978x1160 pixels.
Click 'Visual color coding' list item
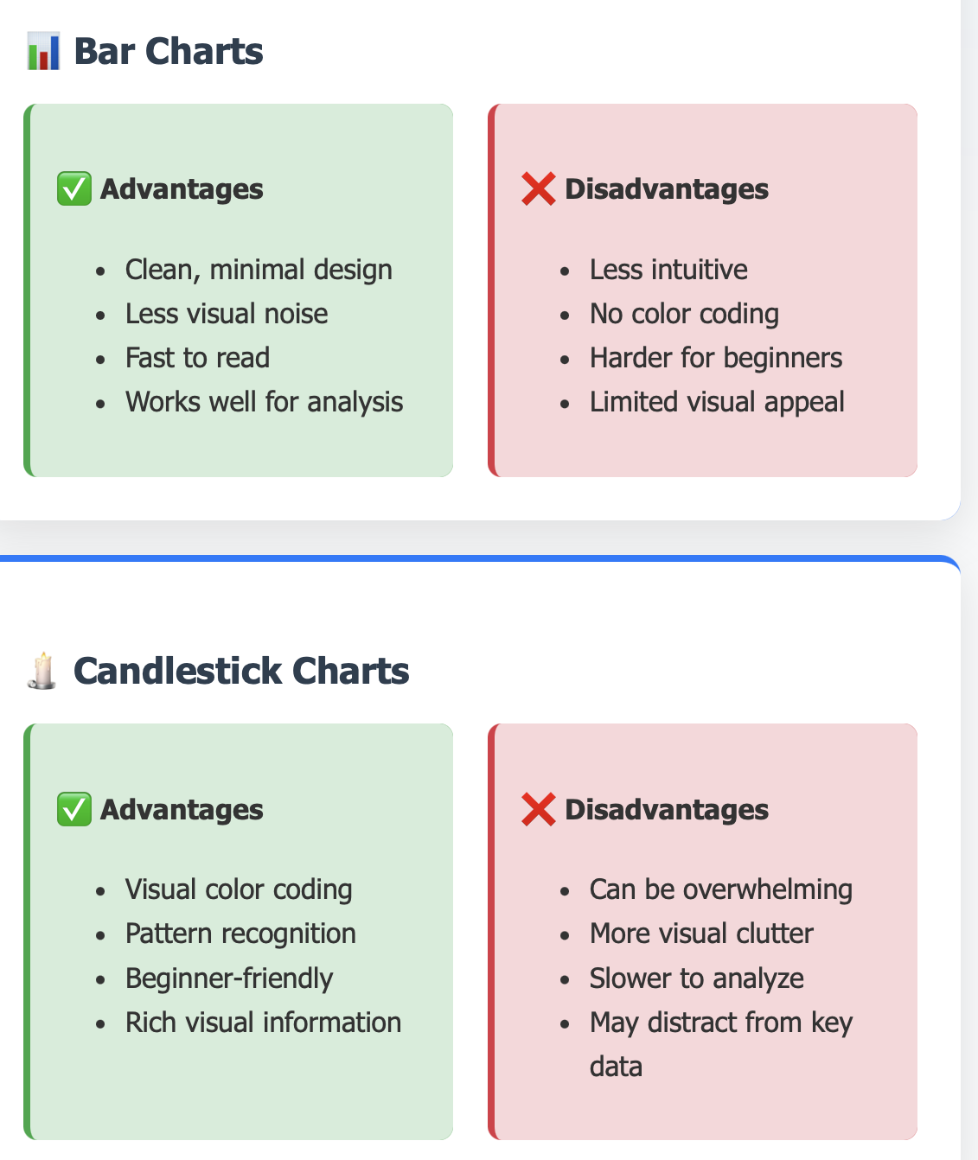coord(239,889)
